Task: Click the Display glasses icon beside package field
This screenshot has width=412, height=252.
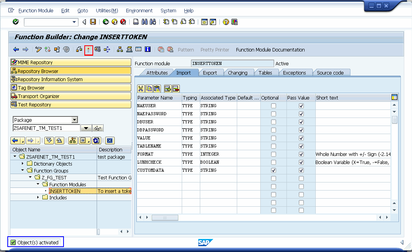Action: (98, 128)
